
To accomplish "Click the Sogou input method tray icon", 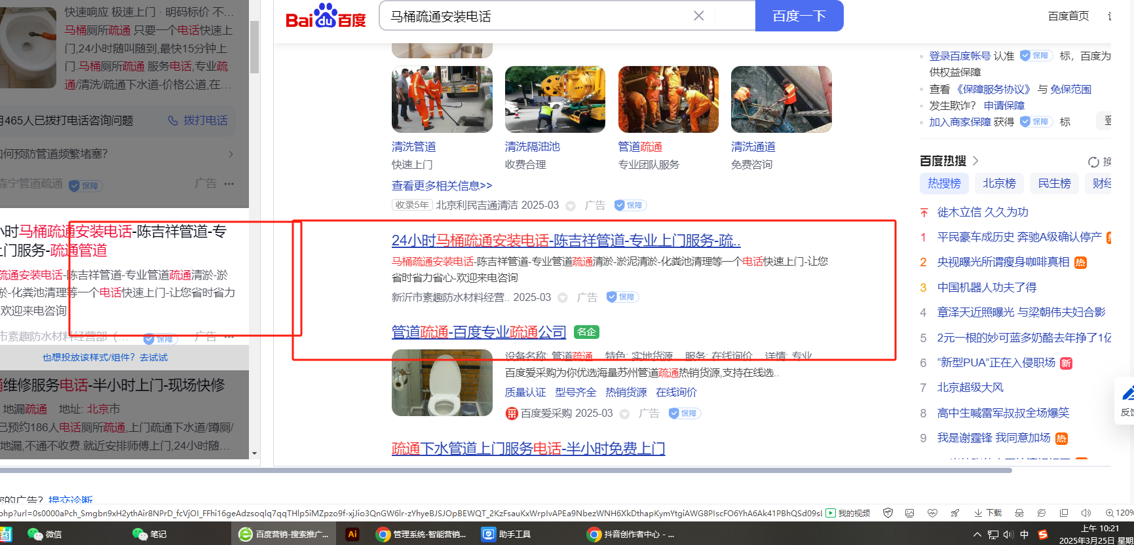I will coord(1043,535).
